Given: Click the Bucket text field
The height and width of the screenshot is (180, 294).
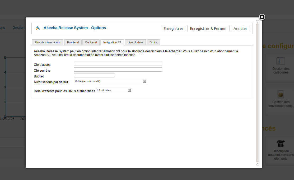Looking at the screenshot, I should pos(94,75).
